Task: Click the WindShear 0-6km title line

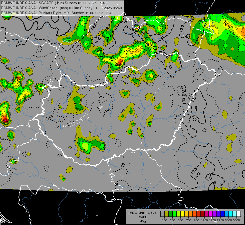Action: point(61,8)
